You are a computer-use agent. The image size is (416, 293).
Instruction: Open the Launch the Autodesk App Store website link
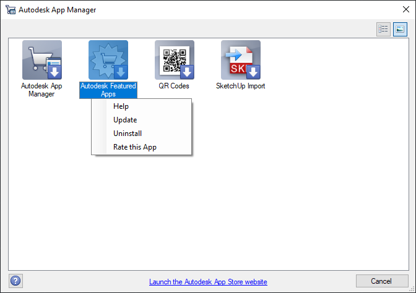(208, 282)
